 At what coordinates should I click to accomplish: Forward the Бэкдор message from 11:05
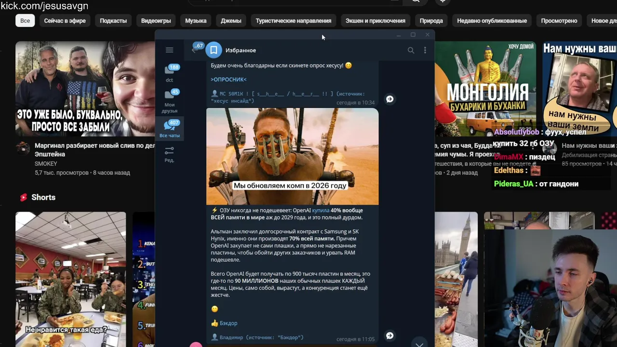click(x=389, y=335)
